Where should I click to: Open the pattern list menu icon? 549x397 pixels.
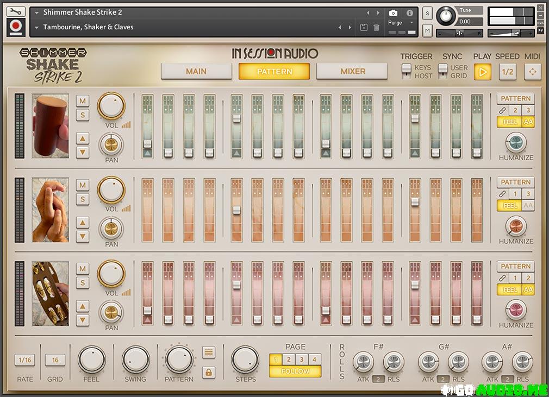coord(209,352)
